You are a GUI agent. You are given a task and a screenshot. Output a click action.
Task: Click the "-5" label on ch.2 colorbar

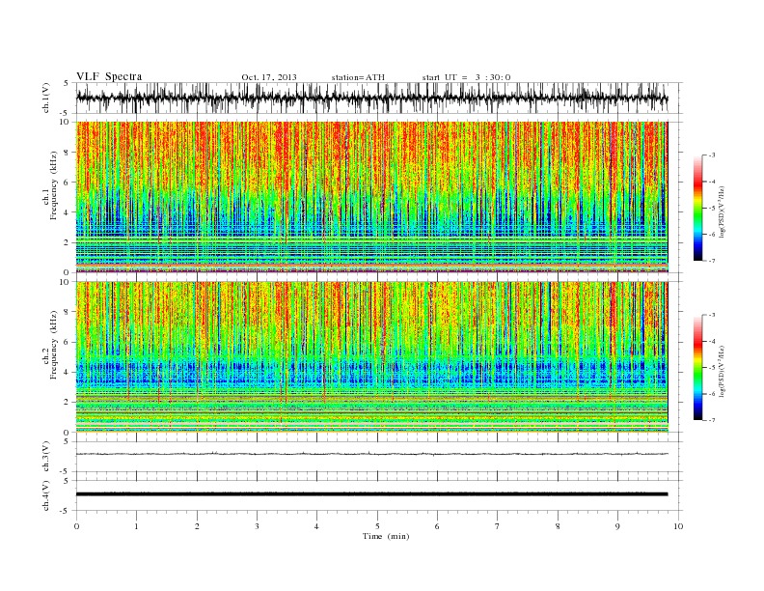[x=712, y=367]
